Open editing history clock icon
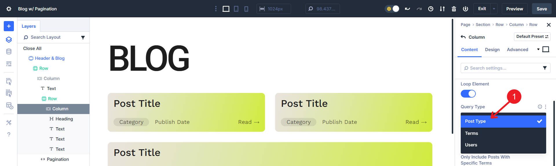 pyautogui.click(x=431, y=9)
